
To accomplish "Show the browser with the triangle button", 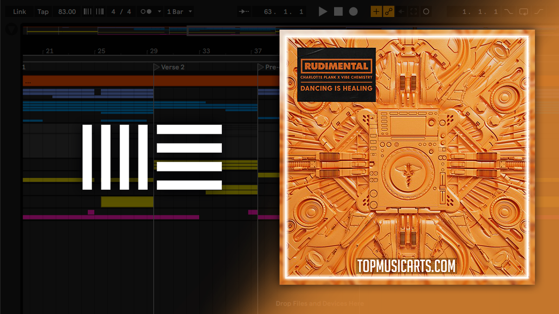I will coord(11,29).
